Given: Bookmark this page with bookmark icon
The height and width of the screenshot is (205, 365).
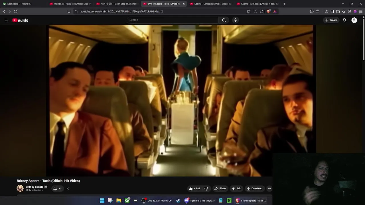Looking at the screenshot, I should (x=69, y=11).
